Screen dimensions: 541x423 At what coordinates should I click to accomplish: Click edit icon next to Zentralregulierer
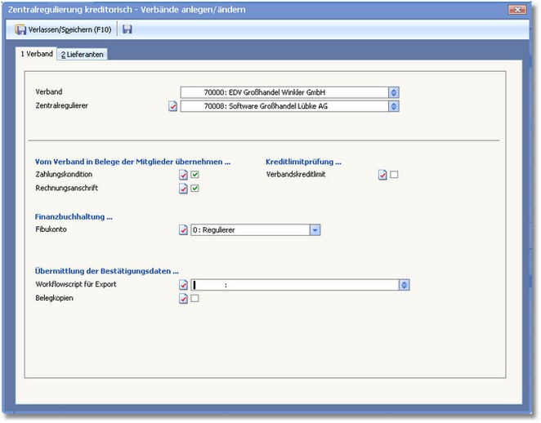tap(172, 106)
